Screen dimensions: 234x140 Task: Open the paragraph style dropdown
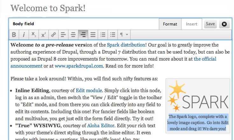[124, 35]
